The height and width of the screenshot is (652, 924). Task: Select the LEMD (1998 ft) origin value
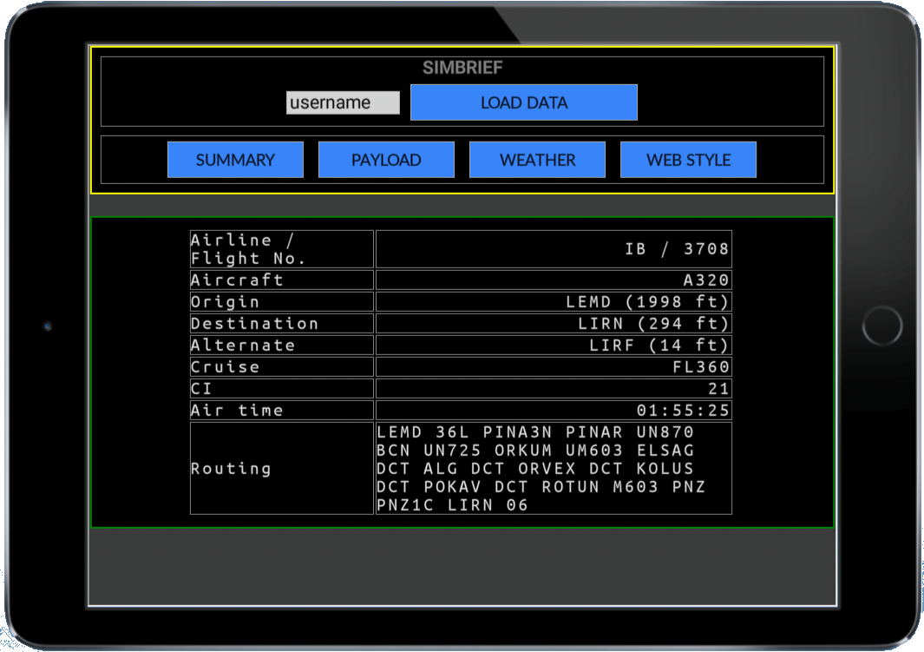tap(647, 301)
